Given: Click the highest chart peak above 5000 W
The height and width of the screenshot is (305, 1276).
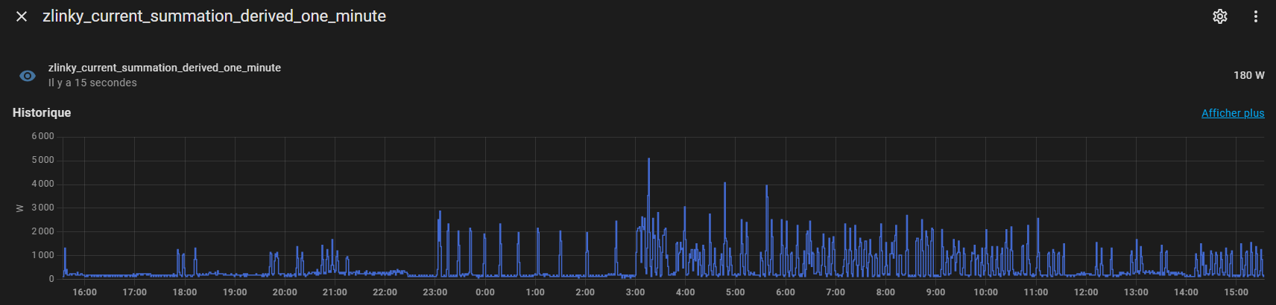Looking at the screenshot, I should coord(648,159).
